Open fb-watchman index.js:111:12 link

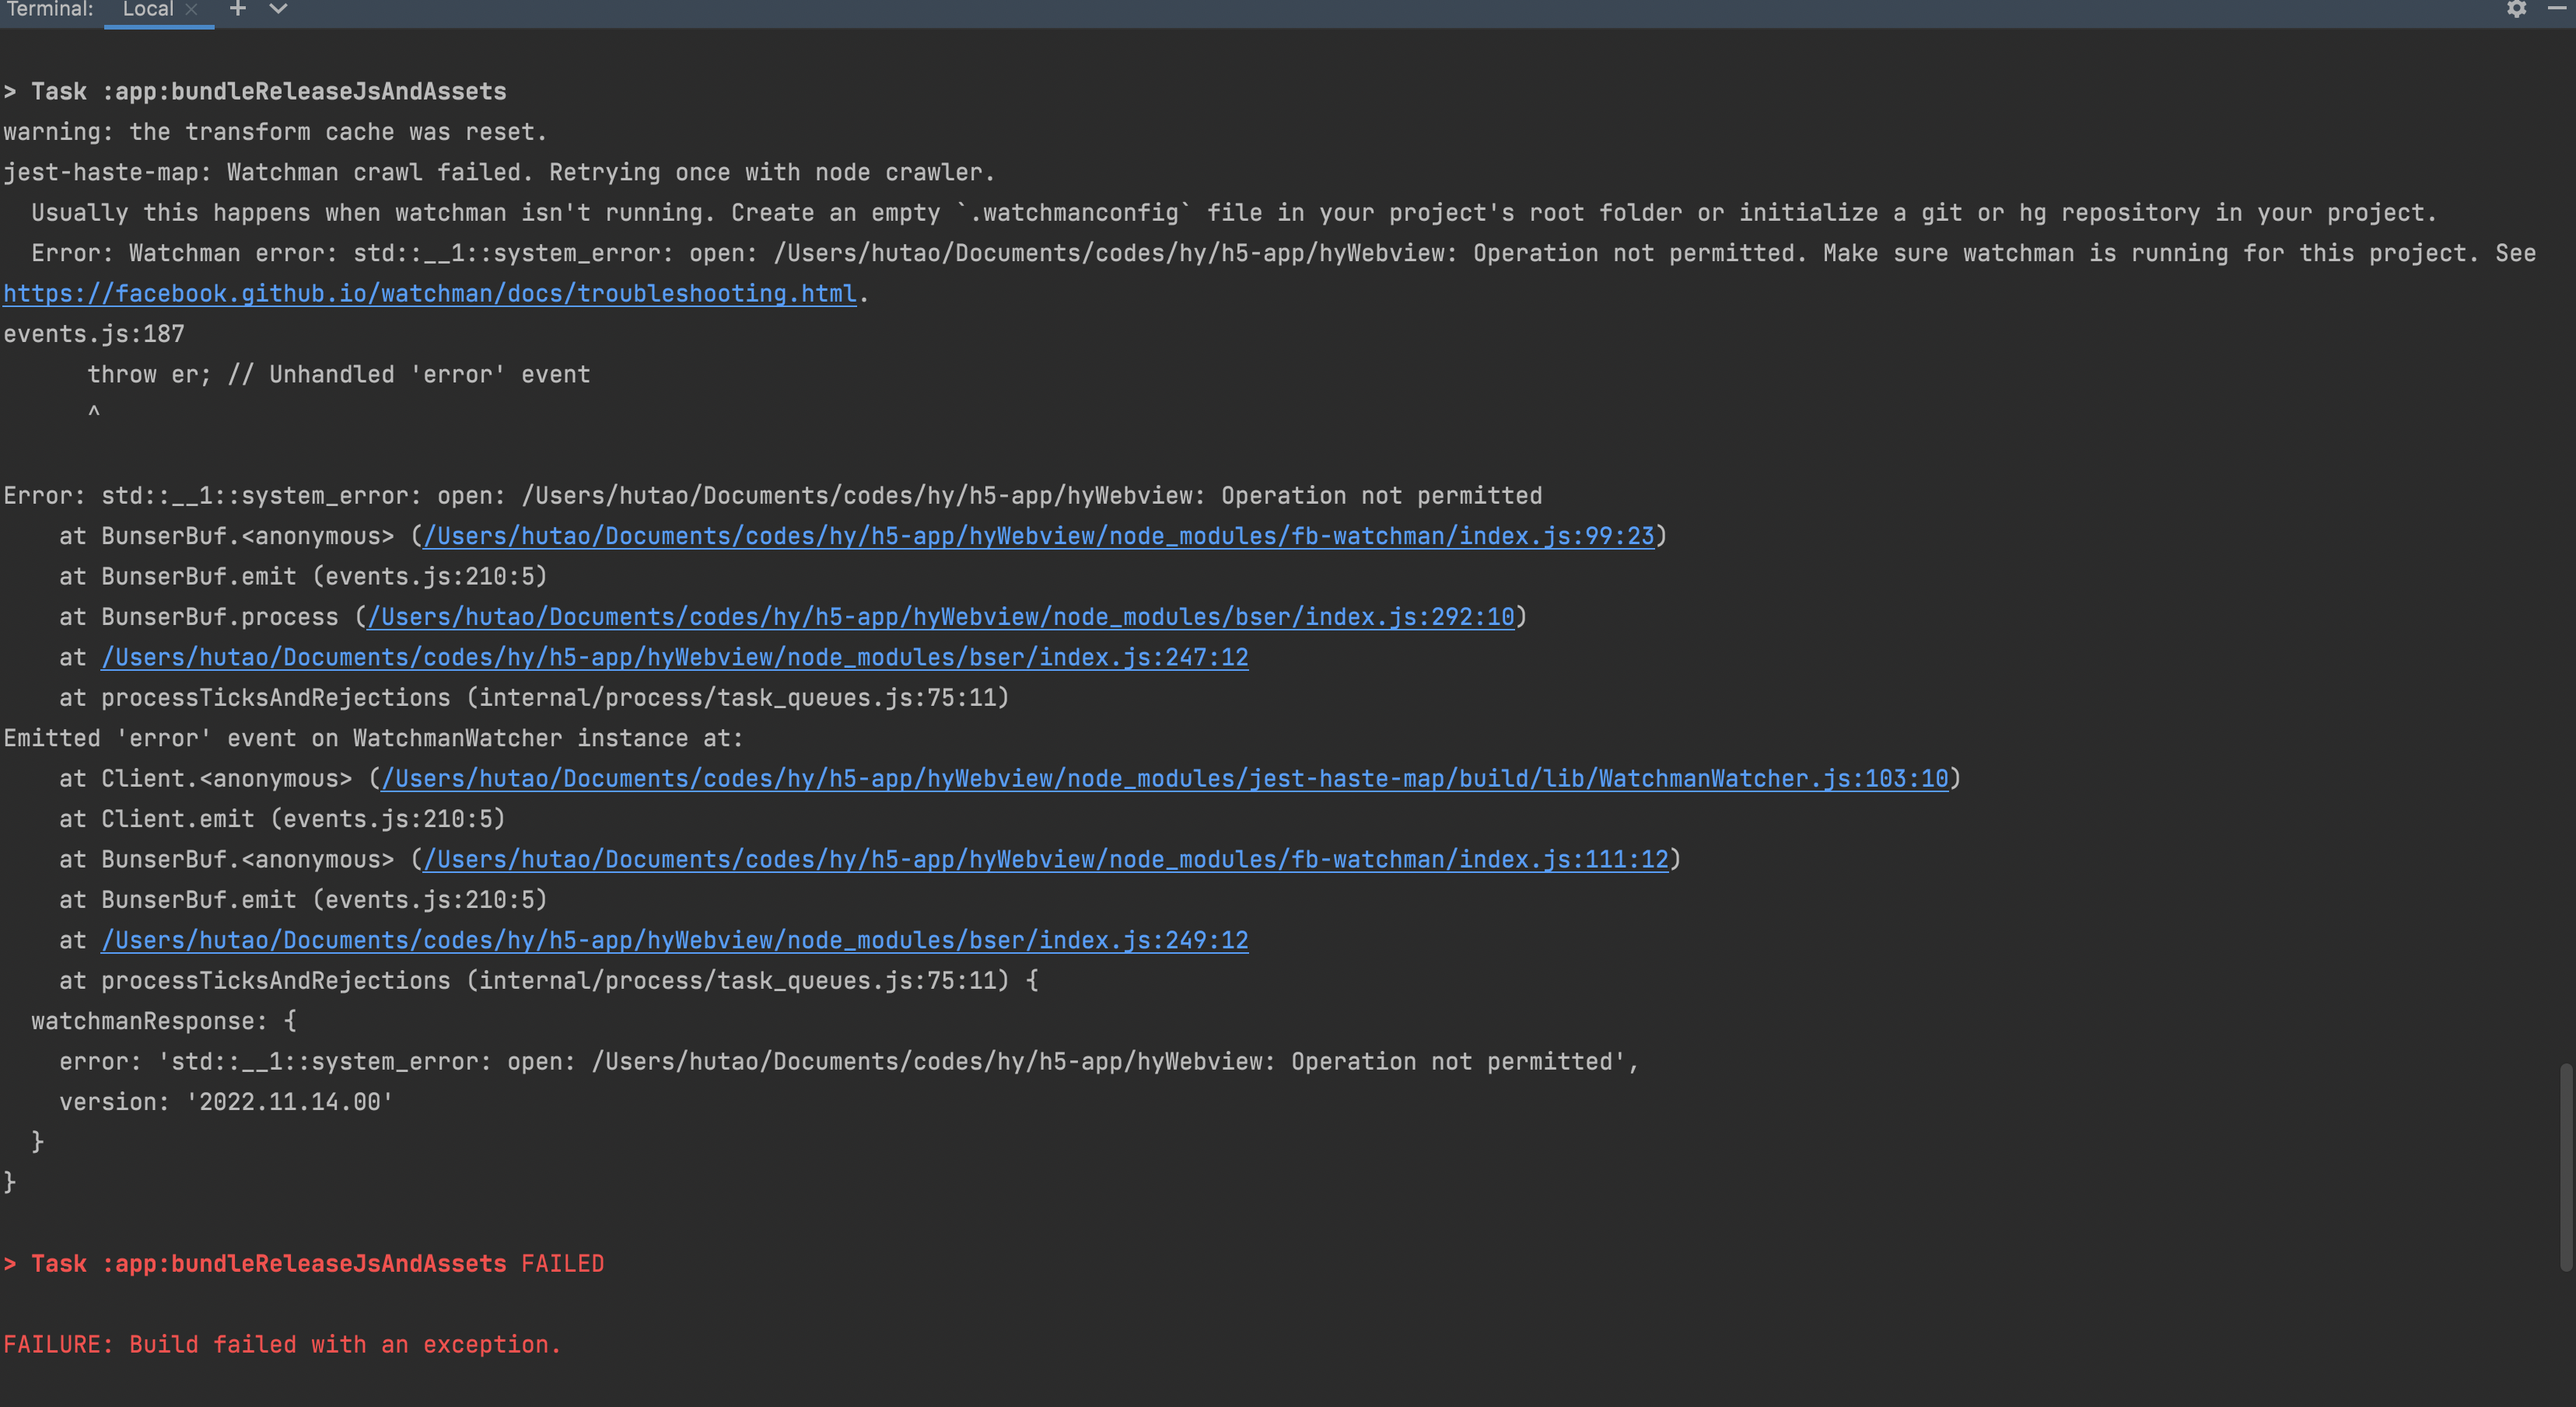click(x=1045, y=860)
